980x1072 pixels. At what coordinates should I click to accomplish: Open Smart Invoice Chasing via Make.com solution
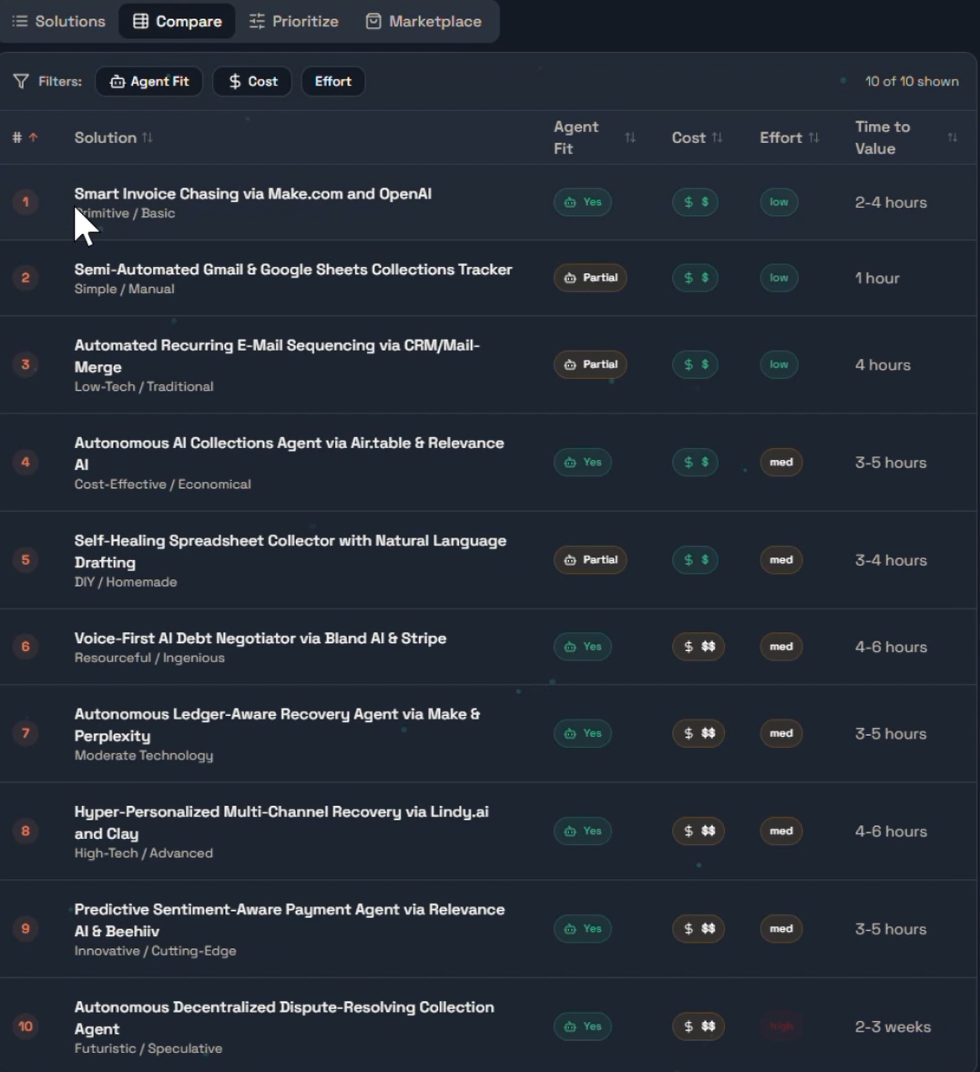click(253, 194)
